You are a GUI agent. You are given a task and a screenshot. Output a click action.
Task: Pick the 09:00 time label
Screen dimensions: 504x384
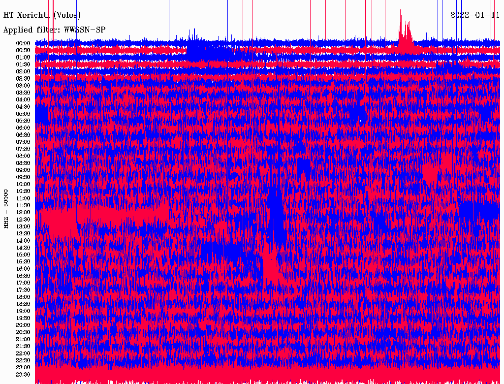pyautogui.click(x=23, y=170)
